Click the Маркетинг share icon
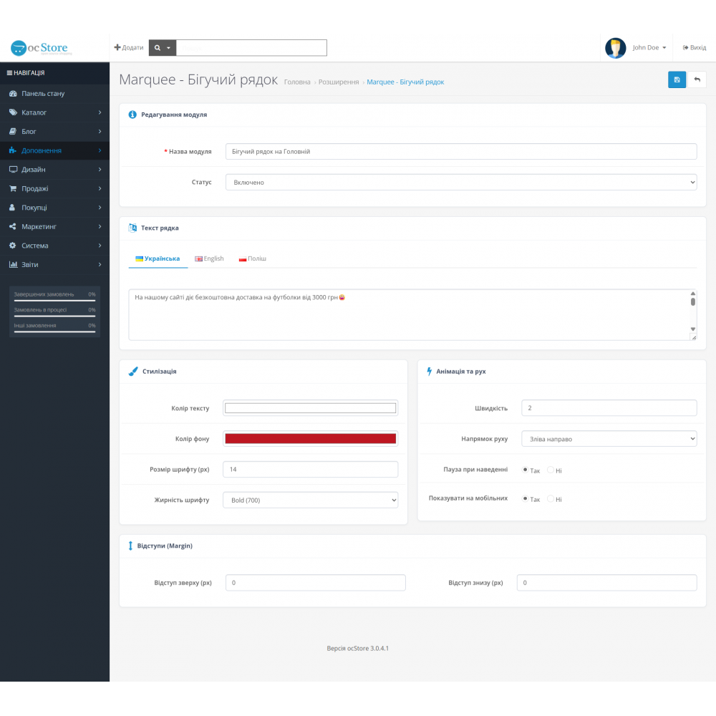The height and width of the screenshot is (716, 716). pos(13,227)
